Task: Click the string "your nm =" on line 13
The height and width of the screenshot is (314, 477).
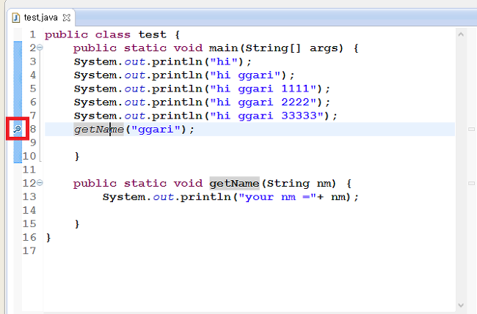Action: (x=277, y=197)
